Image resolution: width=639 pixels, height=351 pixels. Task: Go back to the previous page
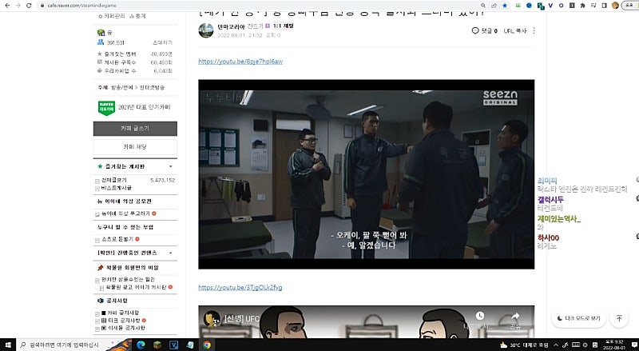(7, 6)
